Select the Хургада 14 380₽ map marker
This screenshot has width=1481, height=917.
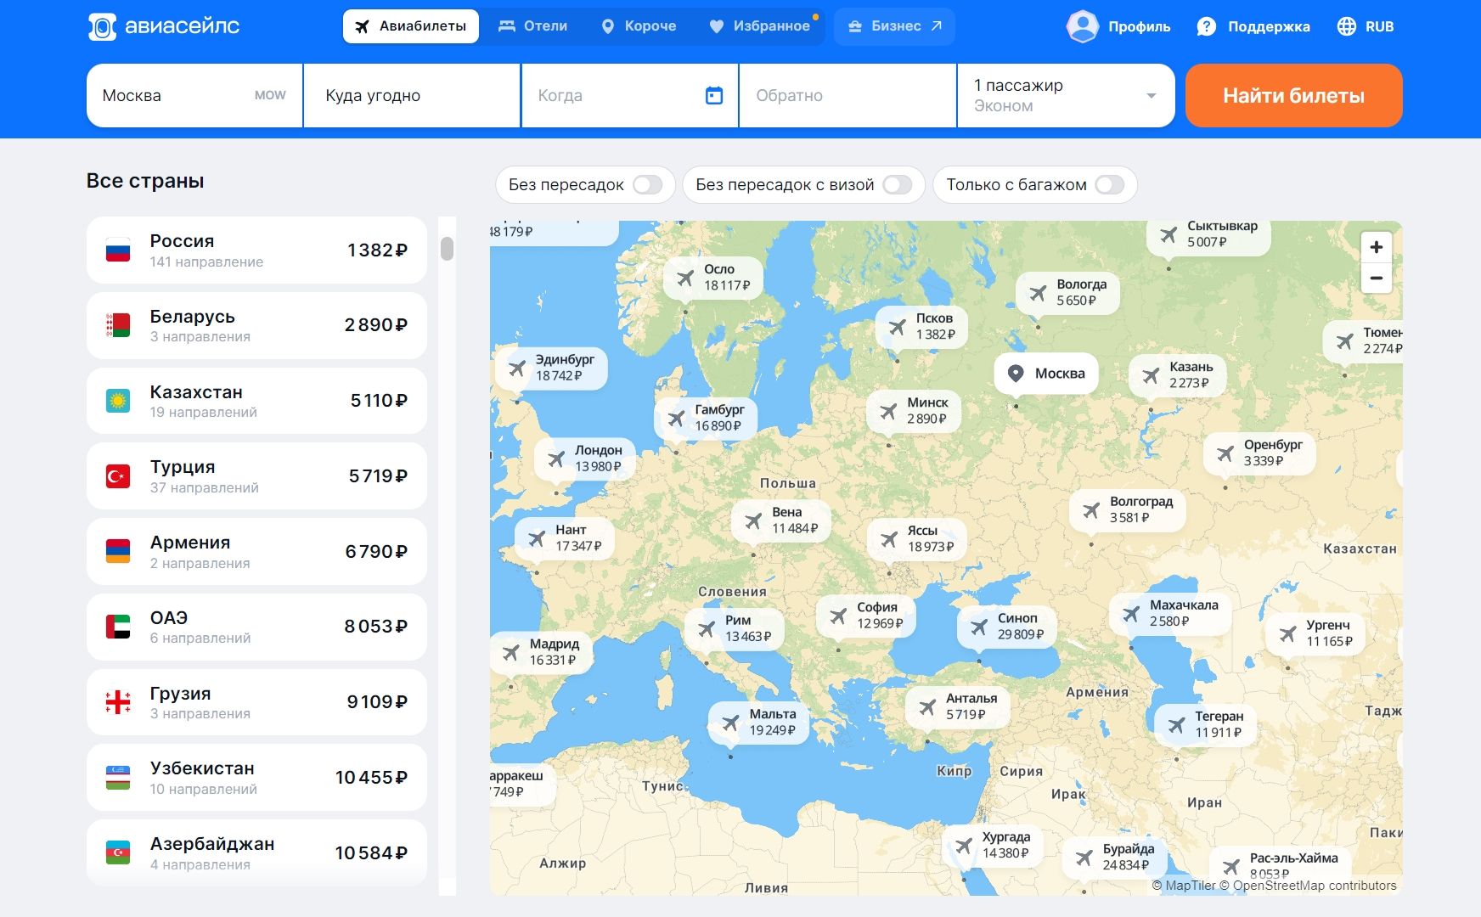pyautogui.click(x=992, y=845)
